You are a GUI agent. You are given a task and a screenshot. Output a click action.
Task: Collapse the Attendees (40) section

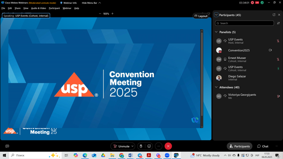[216, 87]
